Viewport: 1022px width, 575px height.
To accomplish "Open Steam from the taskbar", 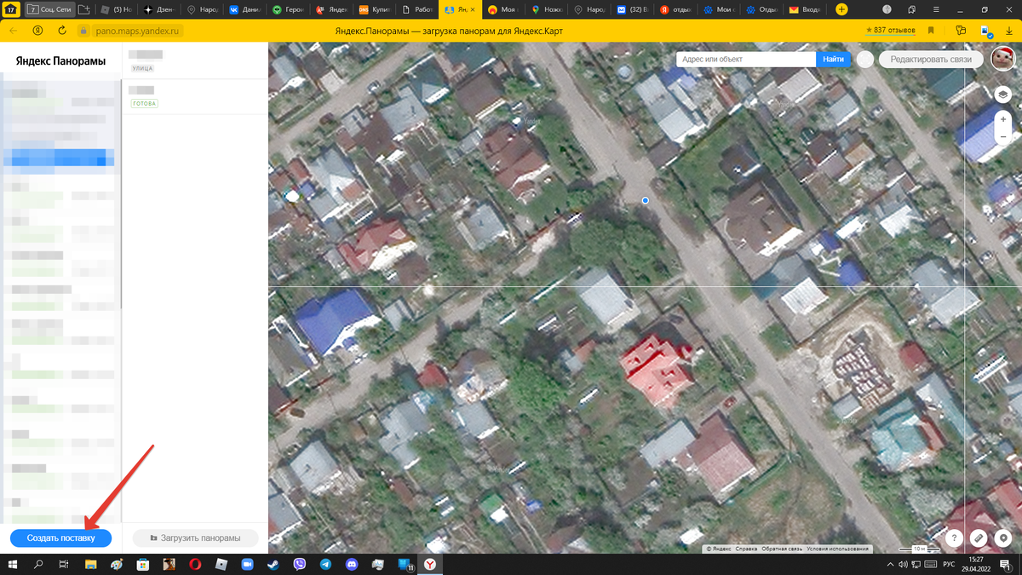I will [x=273, y=564].
